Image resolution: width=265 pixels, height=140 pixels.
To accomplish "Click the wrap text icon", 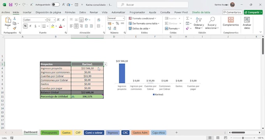I will coord(99,20).
